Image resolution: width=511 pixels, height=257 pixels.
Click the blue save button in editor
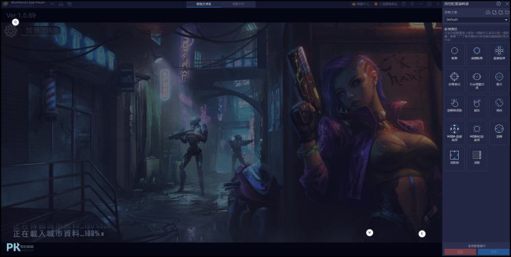click(493, 252)
